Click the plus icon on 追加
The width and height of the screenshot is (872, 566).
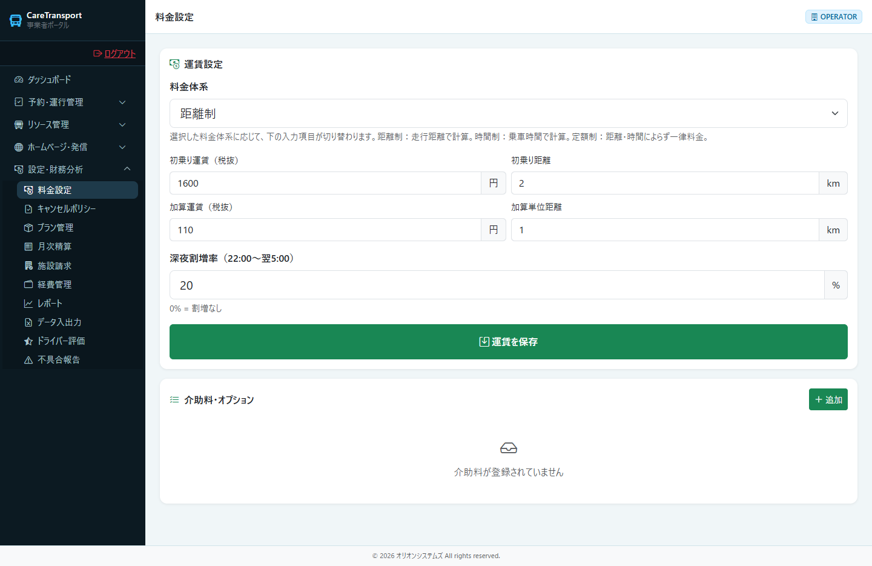(819, 400)
